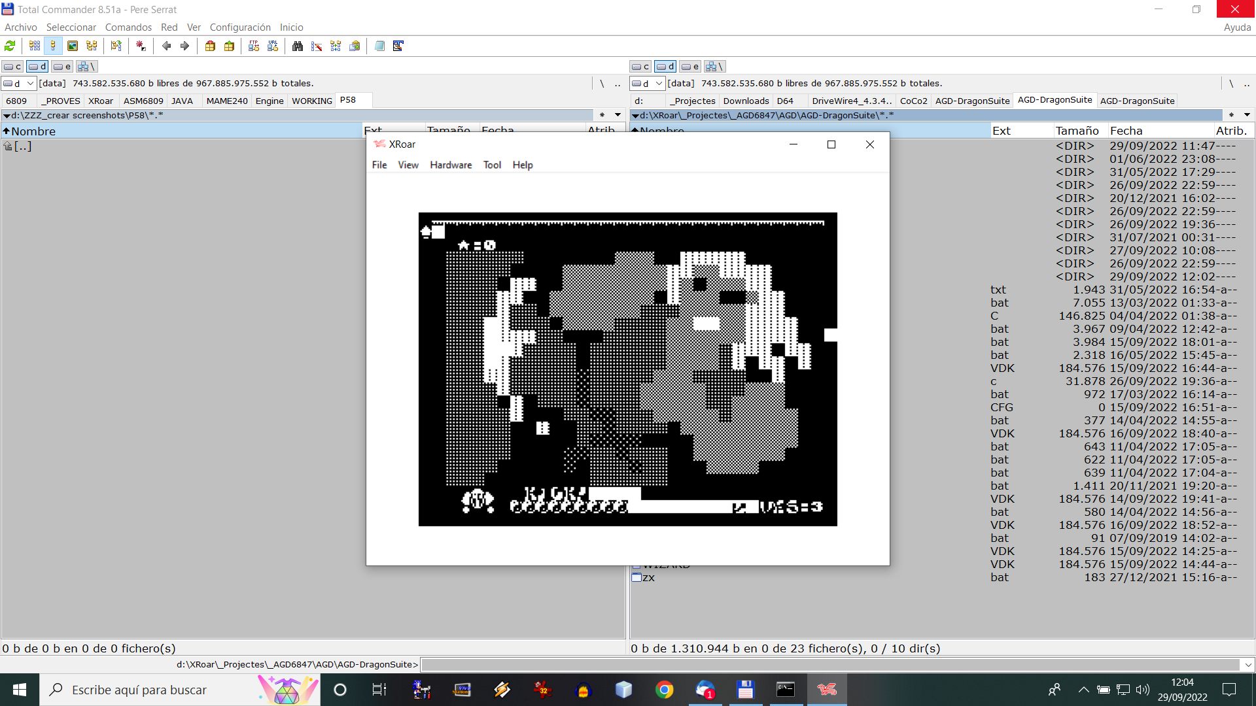1256x706 pixels.
Task: Click the pack files gift-box icon
Action: [210, 46]
